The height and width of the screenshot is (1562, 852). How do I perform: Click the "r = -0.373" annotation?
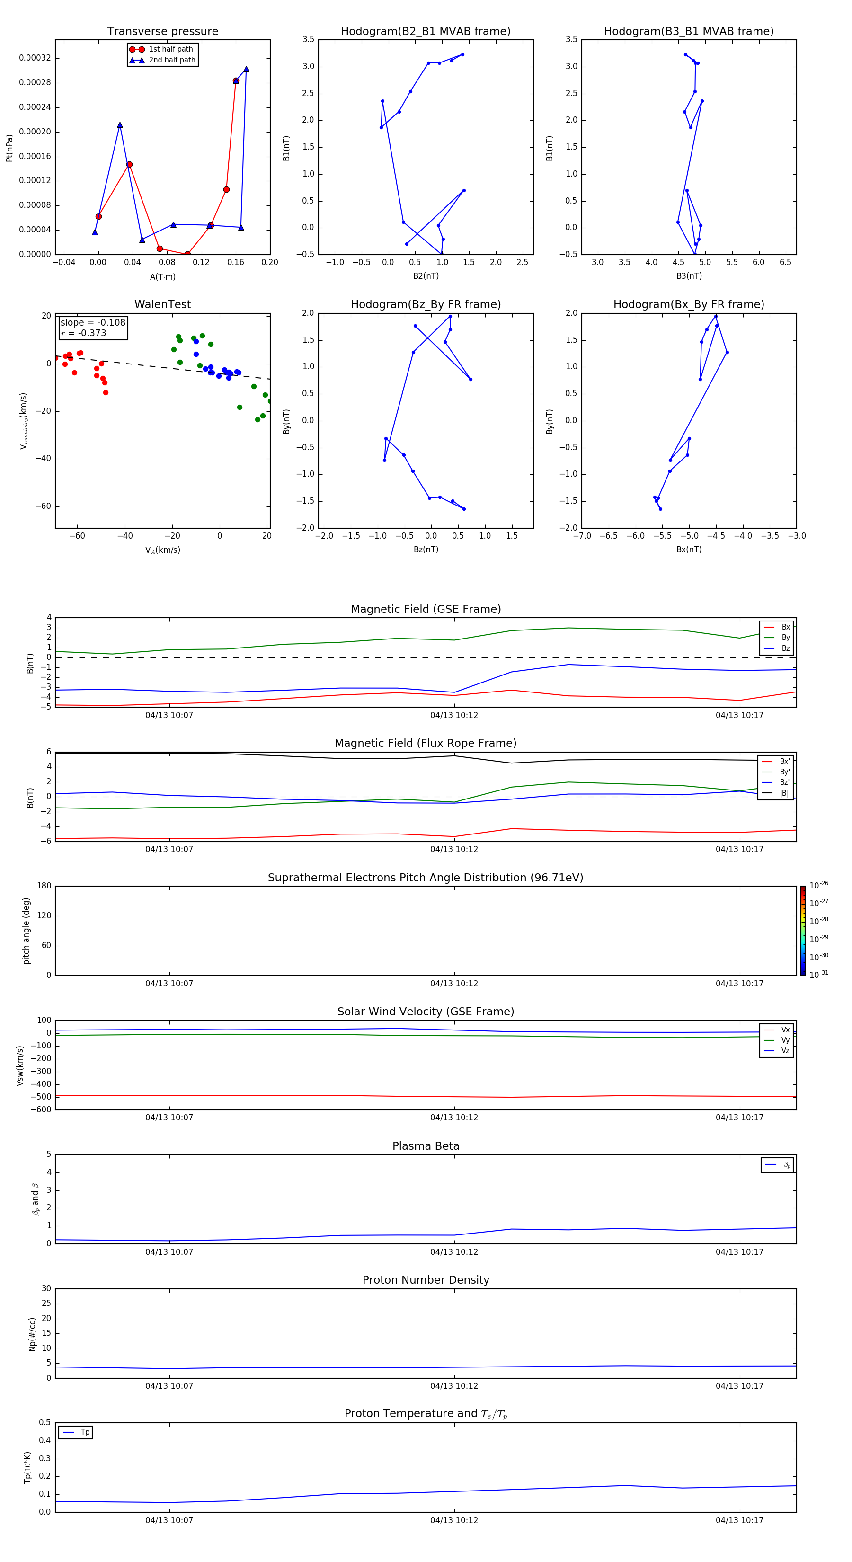pos(84,333)
